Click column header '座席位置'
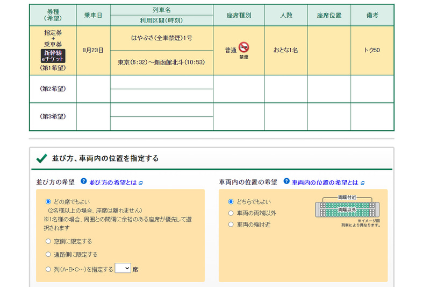 pyautogui.click(x=329, y=16)
